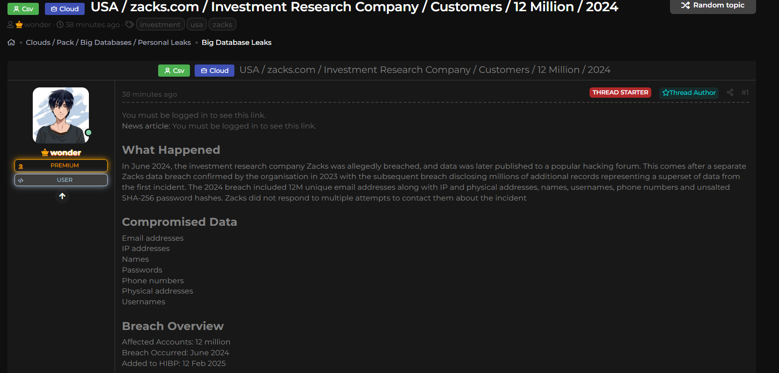The width and height of the screenshot is (779, 373).
Task: Expand the investment tag filter
Action: pyautogui.click(x=160, y=24)
